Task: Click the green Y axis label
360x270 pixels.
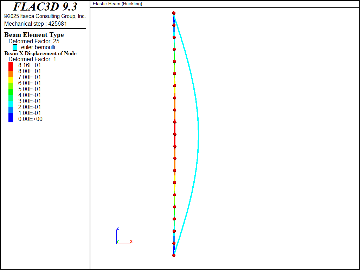Action: coord(117,242)
